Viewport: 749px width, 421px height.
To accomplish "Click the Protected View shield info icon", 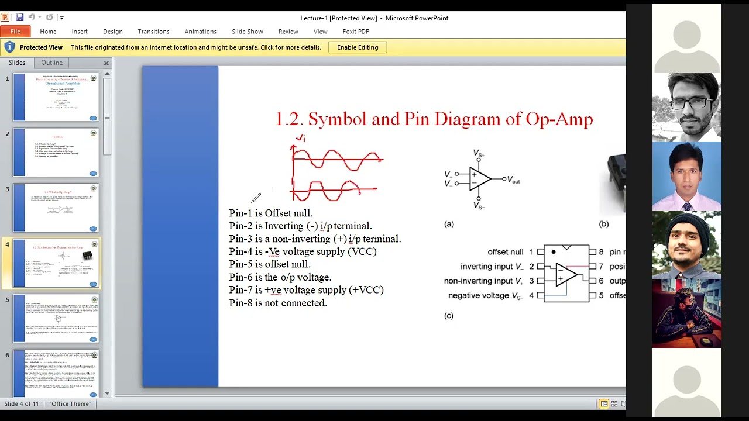I will 9,47.
